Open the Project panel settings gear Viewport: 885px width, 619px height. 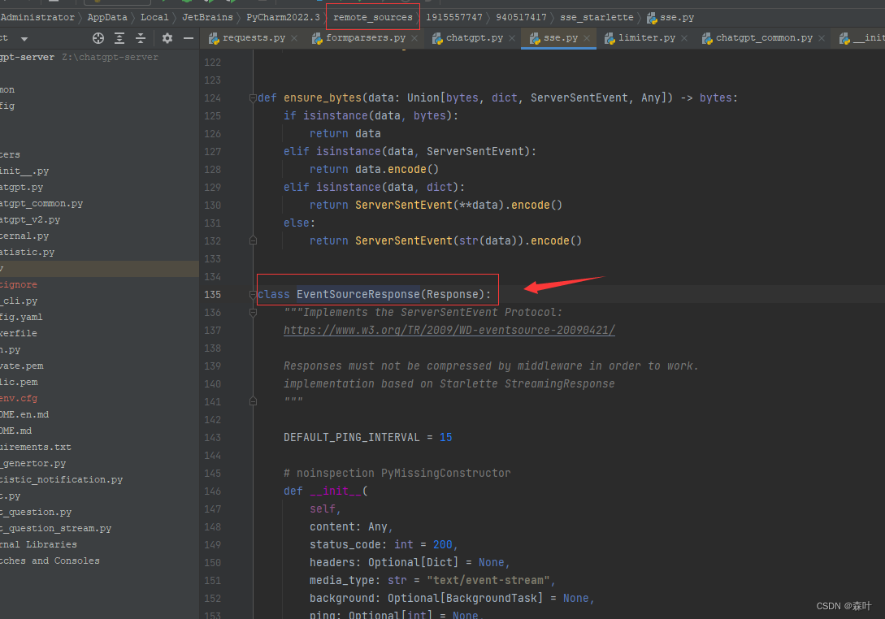coord(166,37)
